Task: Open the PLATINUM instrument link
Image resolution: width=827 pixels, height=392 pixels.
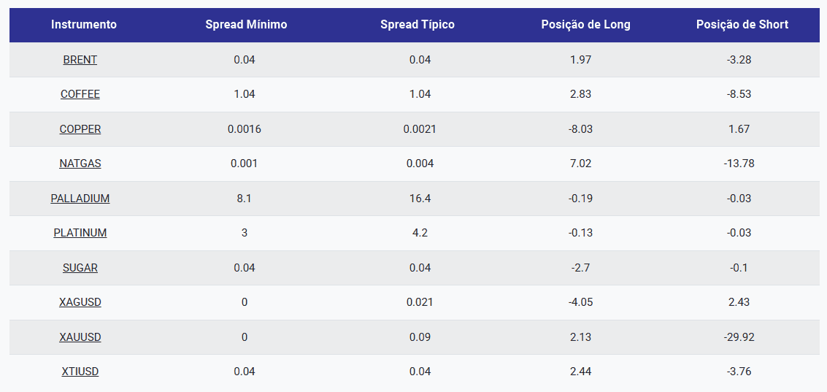Action: [80, 233]
